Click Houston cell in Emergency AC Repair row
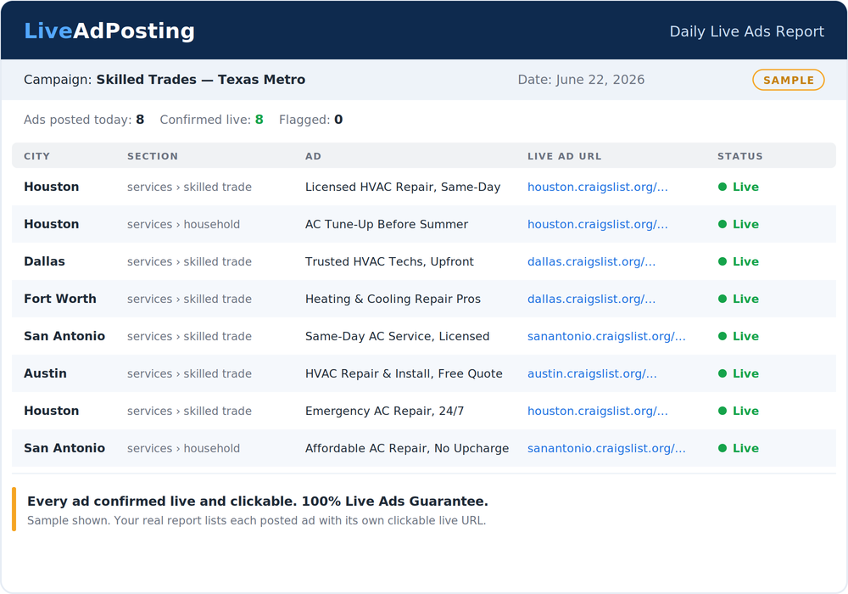This screenshot has height=594, width=848. [52, 411]
